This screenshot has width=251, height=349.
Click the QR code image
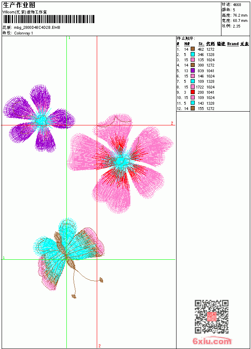click(x=212, y=317)
